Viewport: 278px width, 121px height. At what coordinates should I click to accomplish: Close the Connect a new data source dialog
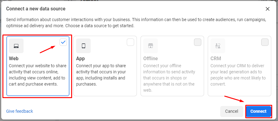[x=268, y=9]
